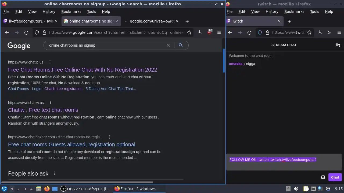This screenshot has width=344, height=193.
Task: Open Free Chat Rooms No Registration 2022 result
Action: [x=83, y=70]
